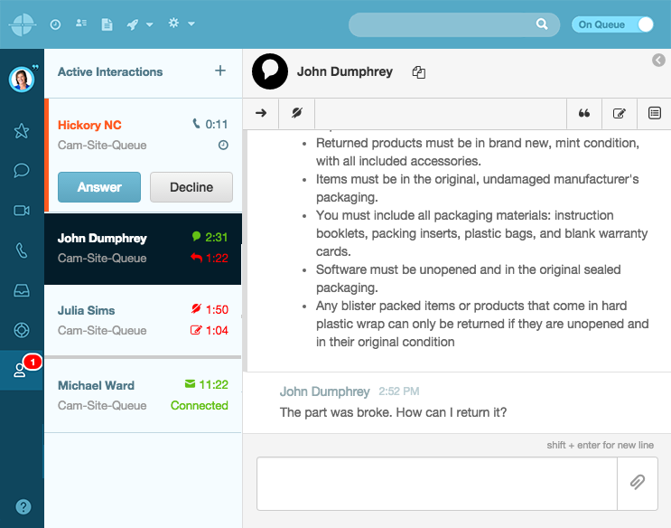Open the Chat panel in sidebar
671x528 pixels.
coord(22,171)
